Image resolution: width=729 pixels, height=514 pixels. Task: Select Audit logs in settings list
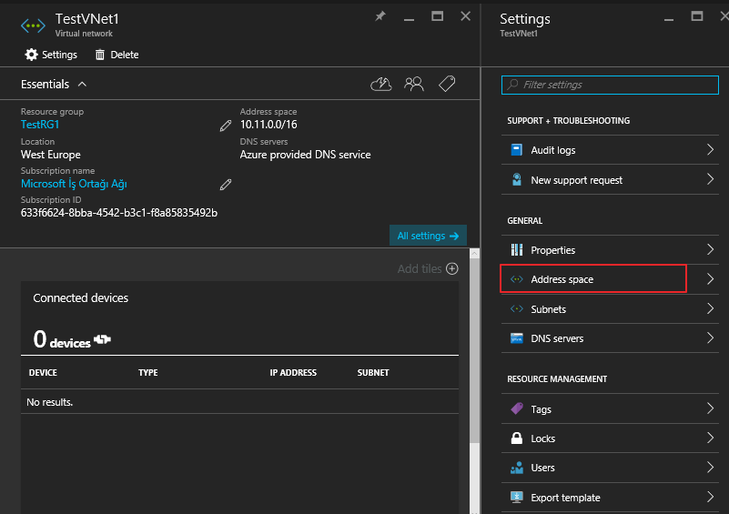coord(610,149)
